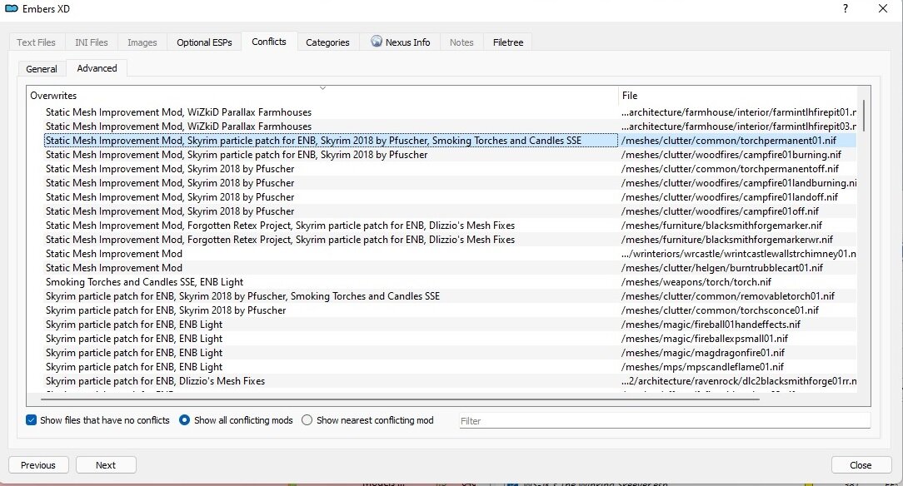Open the Categories tab
The image size is (903, 486).
(327, 42)
